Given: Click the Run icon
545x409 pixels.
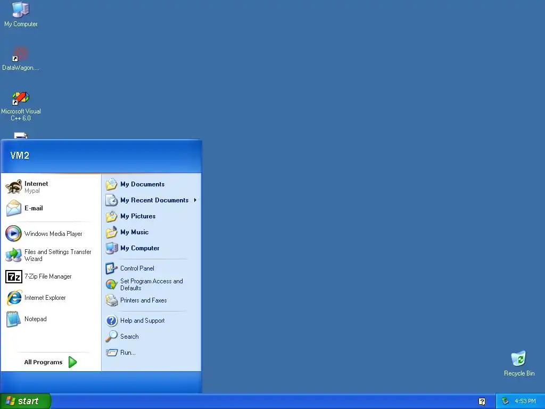Looking at the screenshot, I should click(112, 353).
